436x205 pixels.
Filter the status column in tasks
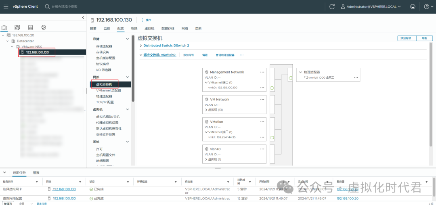pos(128,182)
